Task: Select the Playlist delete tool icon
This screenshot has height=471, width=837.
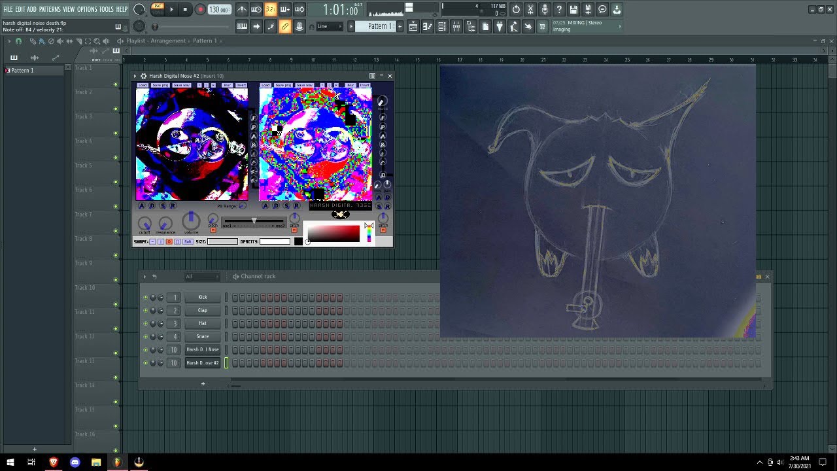Action: [x=51, y=41]
